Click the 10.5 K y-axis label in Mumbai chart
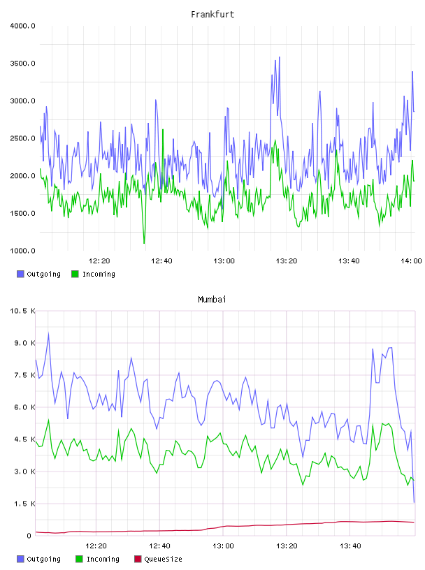 (22, 311)
